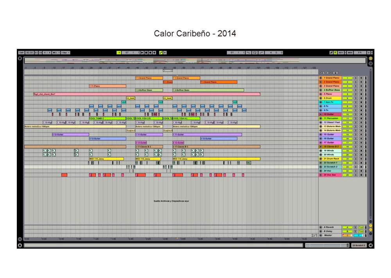Toggle the metronome
The height and width of the screenshot is (278, 391).
(55, 52)
